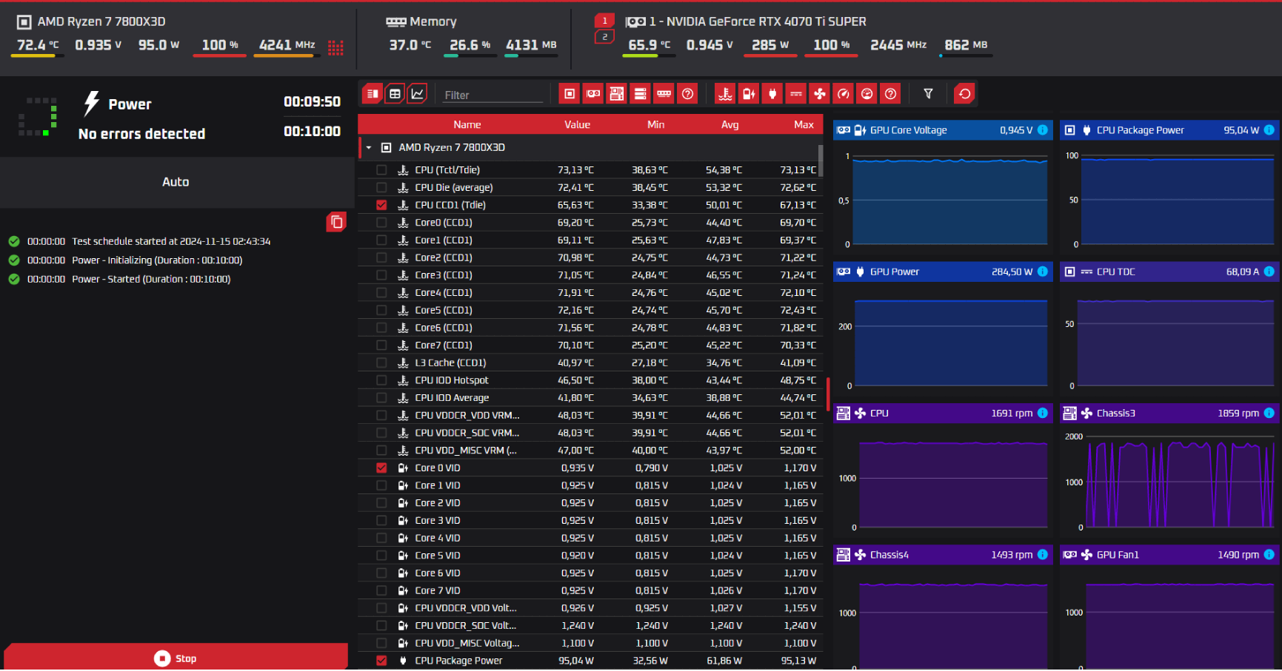
Task: Enable the L3 Cache (CCD1) checkbox
Action: [381, 363]
